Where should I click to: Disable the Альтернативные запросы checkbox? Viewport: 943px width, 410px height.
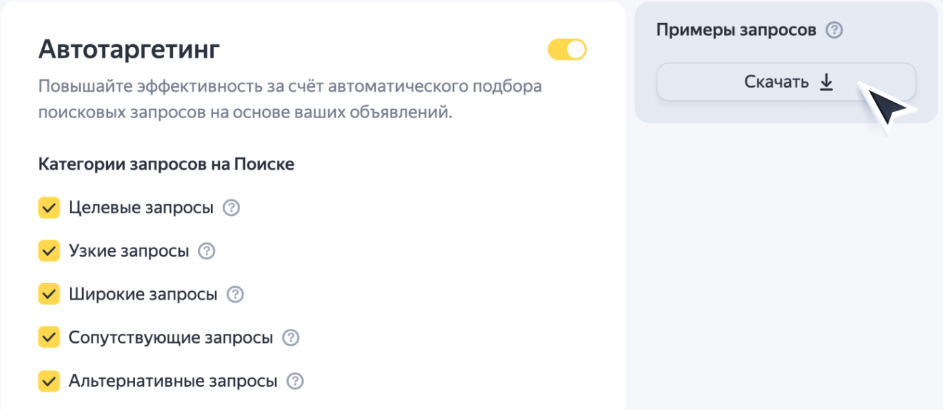(49, 381)
